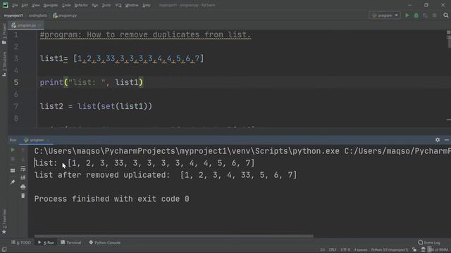451x253 pixels.
Task: Click line number 5 in the editor gutter
Action: 16,83
